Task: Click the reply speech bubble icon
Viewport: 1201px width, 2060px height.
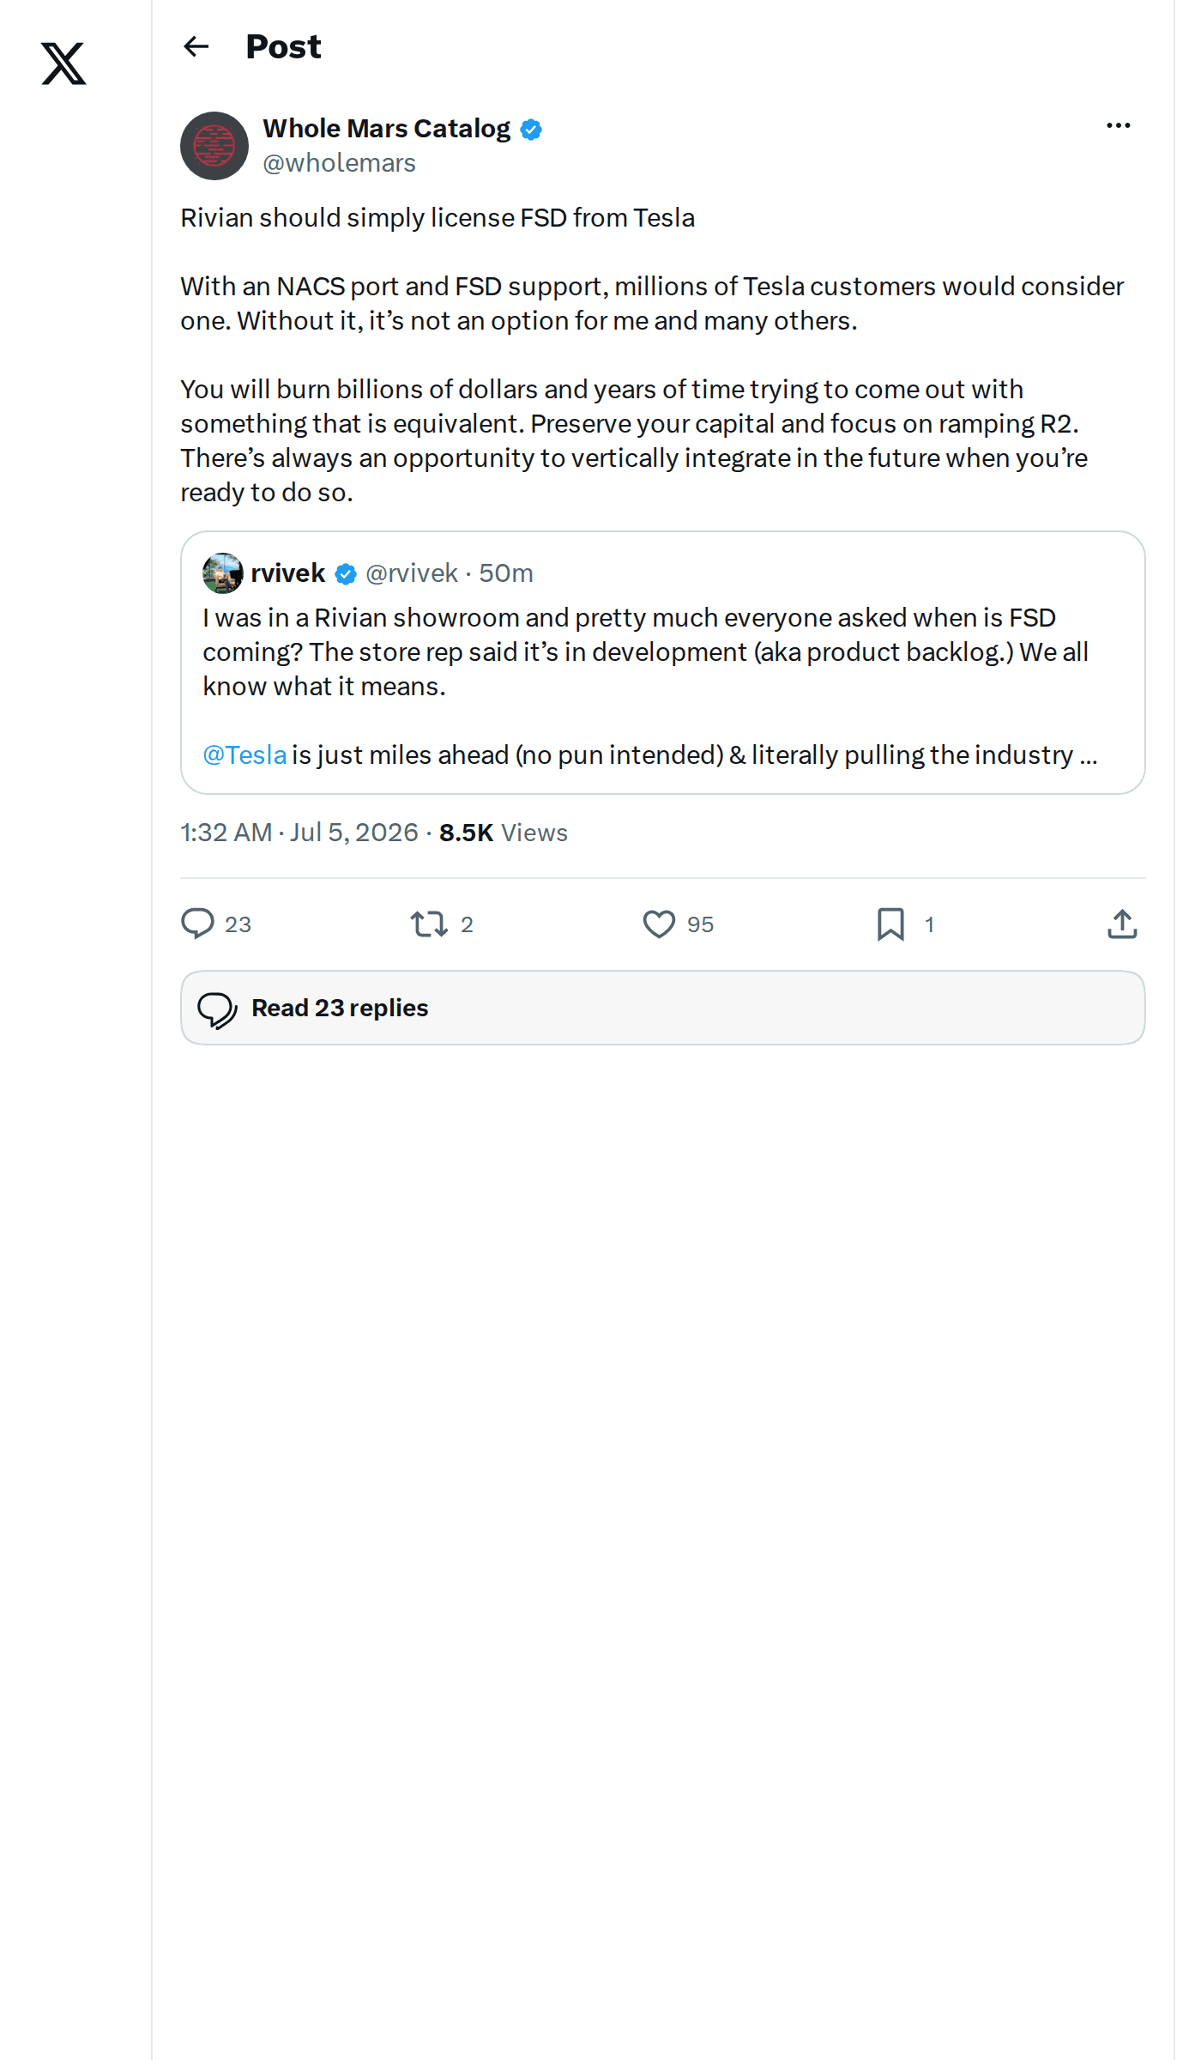Action: point(197,924)
